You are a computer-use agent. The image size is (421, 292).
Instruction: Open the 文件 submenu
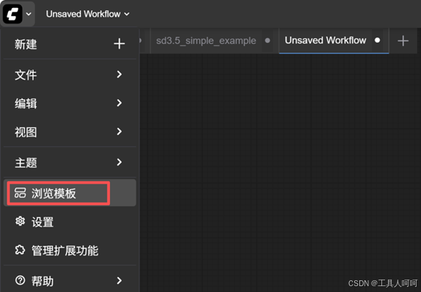(x=70, y=75)
